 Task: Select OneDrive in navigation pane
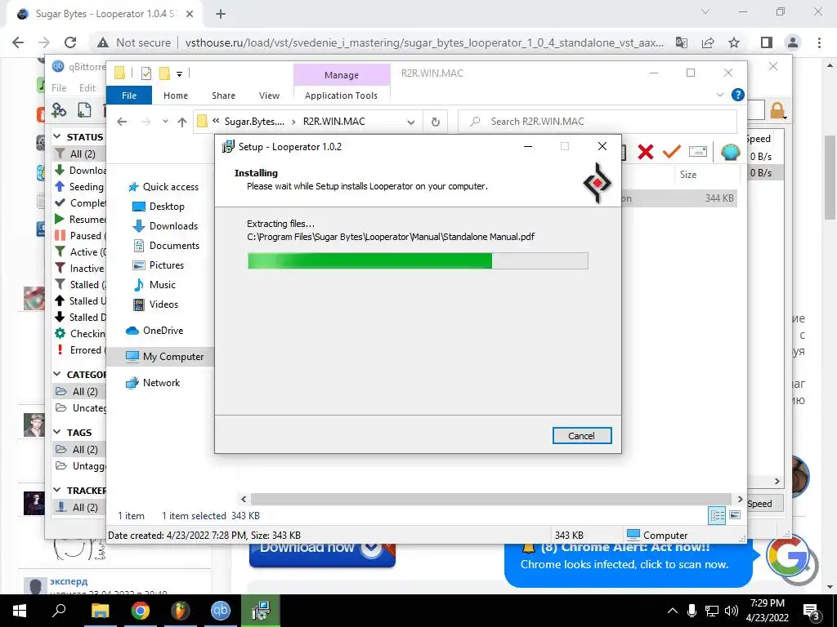(154, 331)
